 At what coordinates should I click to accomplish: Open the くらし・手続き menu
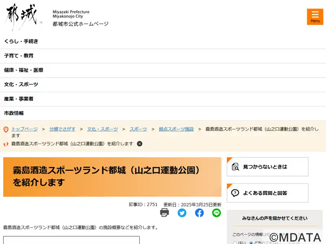tap(163, 41)
